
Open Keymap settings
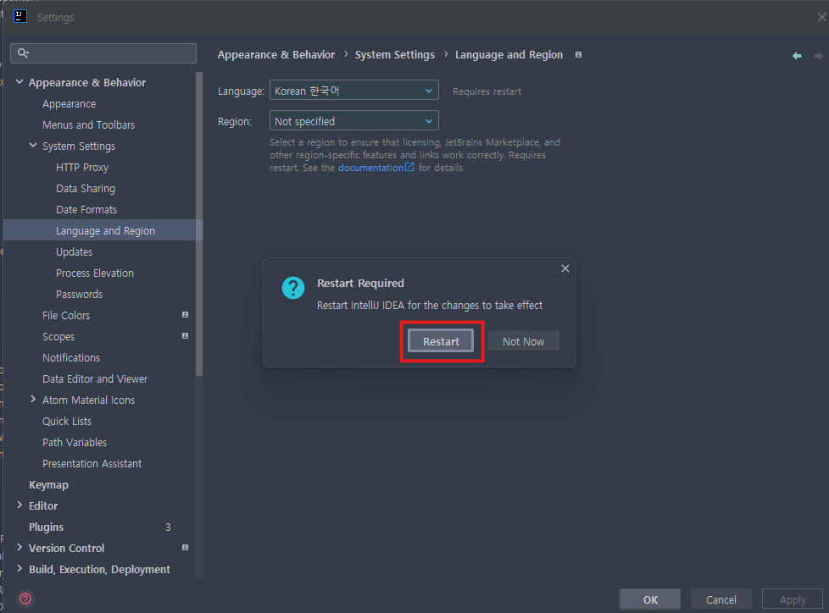48,484
